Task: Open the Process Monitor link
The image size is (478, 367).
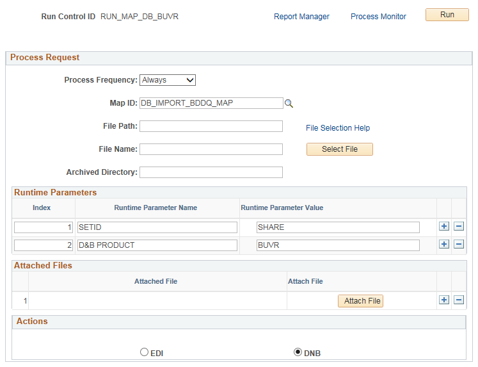Action: [x=378, y=17]
